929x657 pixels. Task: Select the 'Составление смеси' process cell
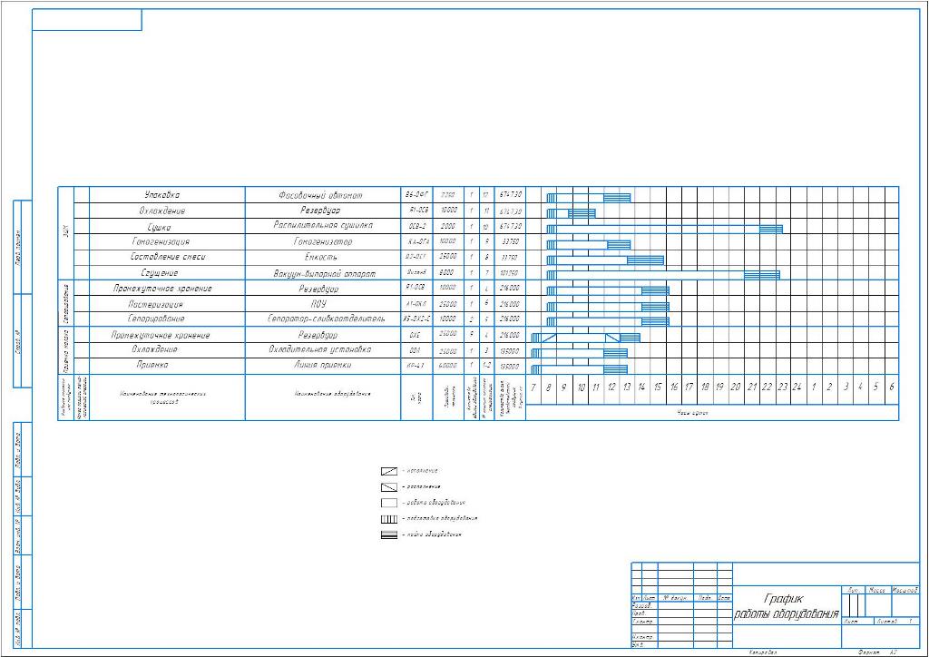pyautogui.click(x=167, y=257)
